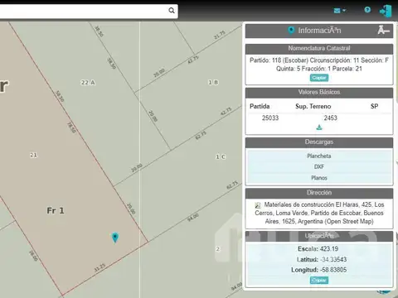The image size is (398, 298).
Task: Download the DXF file
Action: 319,166
